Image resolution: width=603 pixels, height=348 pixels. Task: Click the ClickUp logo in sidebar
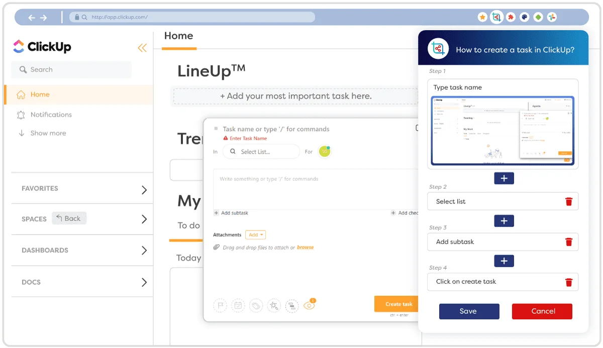(x=42, y=47)
